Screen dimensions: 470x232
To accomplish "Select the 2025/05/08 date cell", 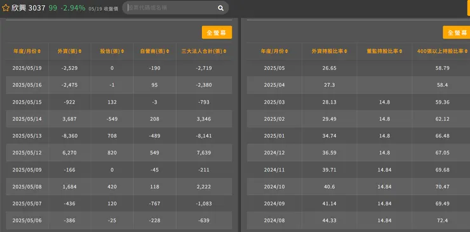I will [27, 187].
